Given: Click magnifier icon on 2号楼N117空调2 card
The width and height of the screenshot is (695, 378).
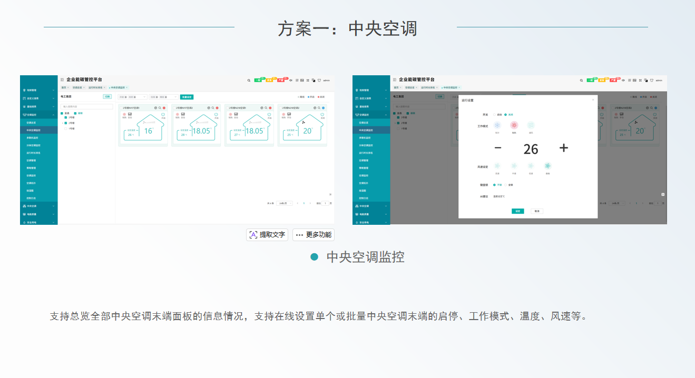Looking at the screenshot, I should (x=212, y=108).
